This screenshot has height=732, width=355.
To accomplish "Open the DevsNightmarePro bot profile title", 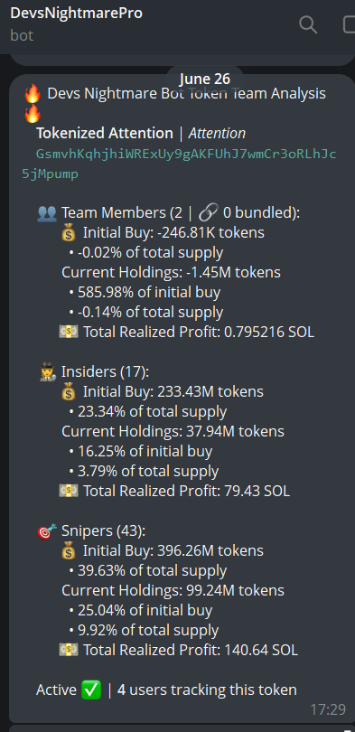I will coord(76,13).
